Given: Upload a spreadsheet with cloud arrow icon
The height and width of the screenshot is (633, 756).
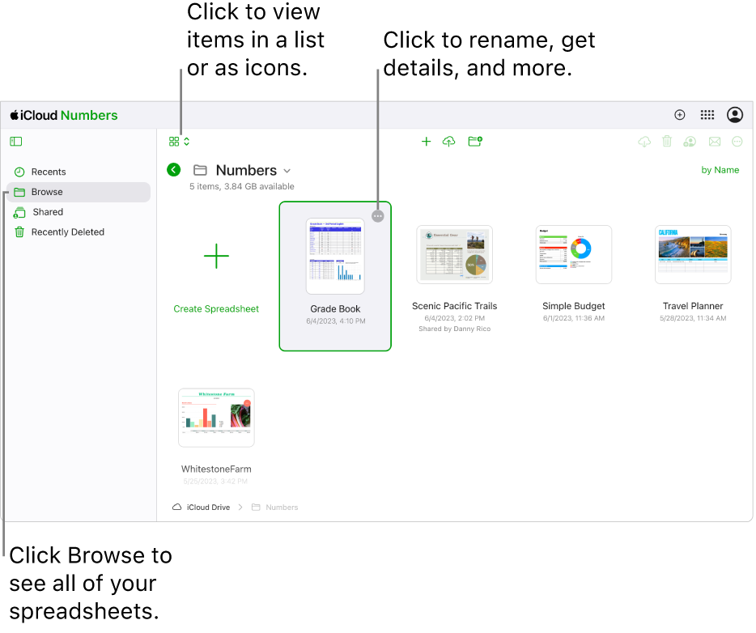Looking at the screenshot, I should tap(449, 142).
